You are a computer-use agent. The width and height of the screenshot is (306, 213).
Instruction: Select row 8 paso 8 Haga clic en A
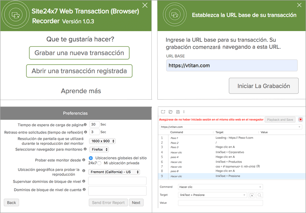click(232, 171)
